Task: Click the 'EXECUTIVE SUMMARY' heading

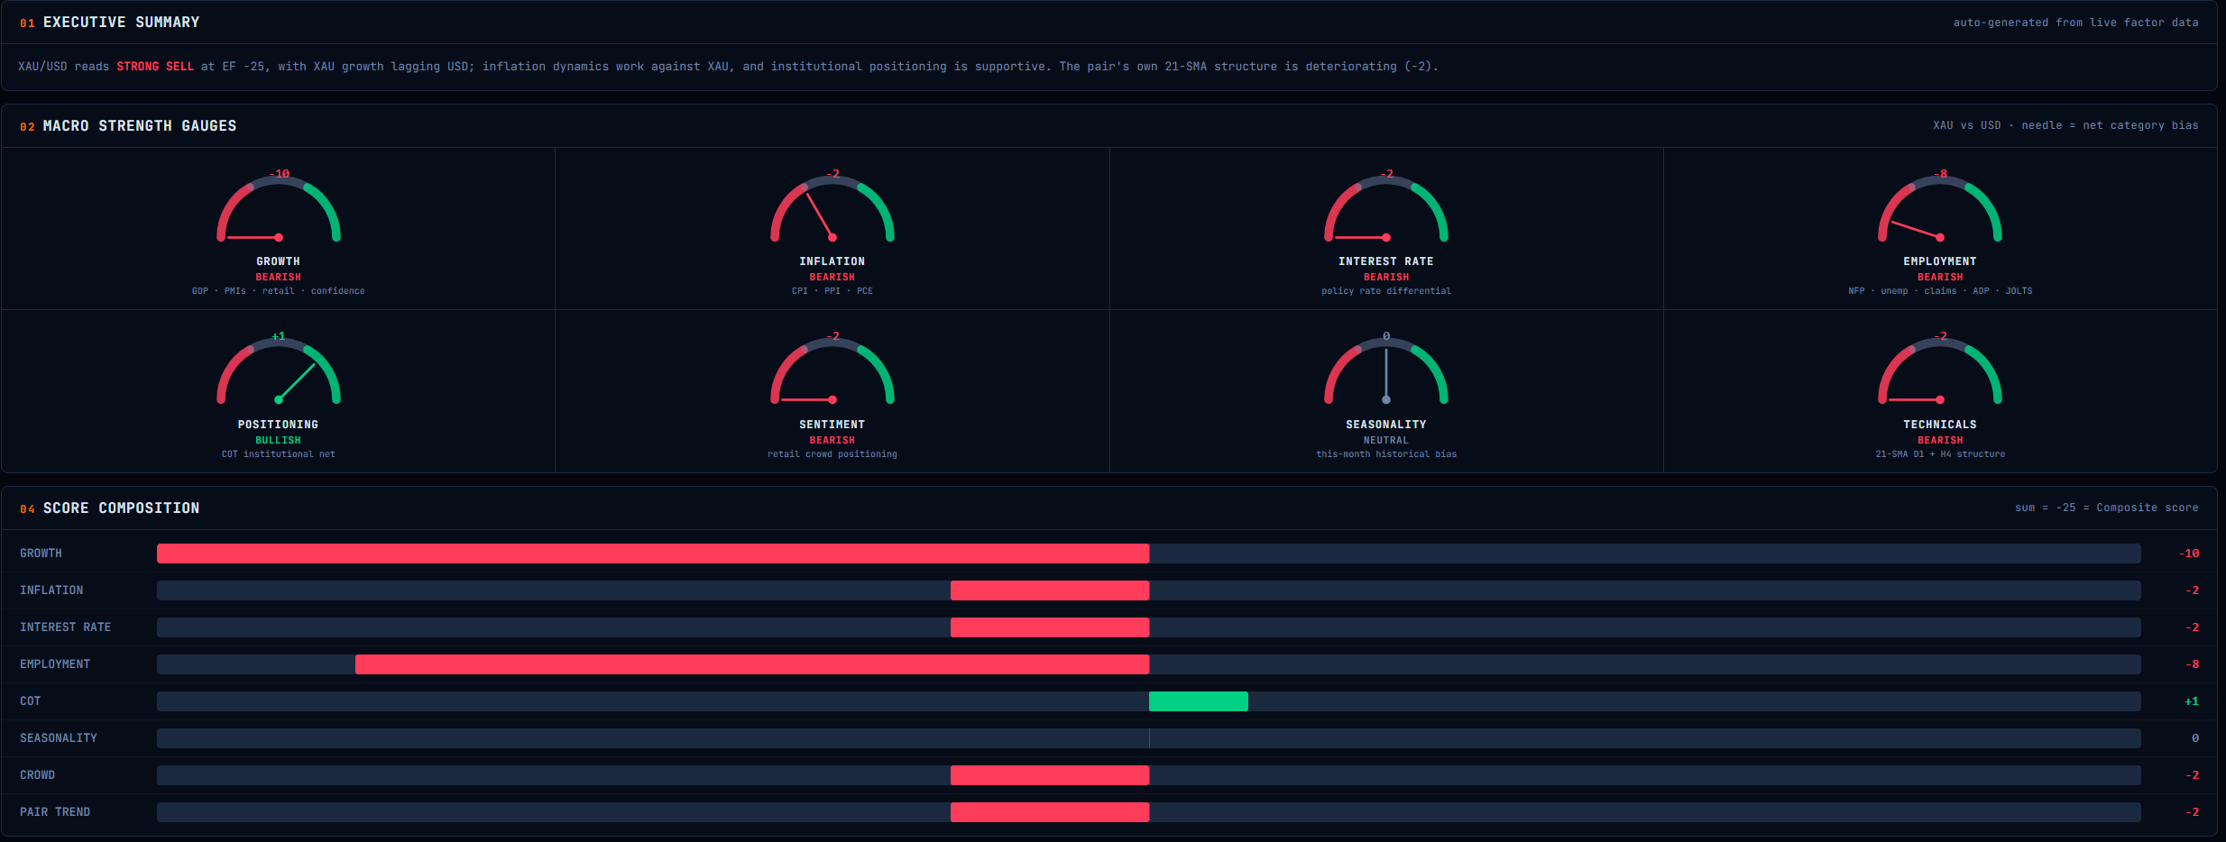Action: click(122, 22)
